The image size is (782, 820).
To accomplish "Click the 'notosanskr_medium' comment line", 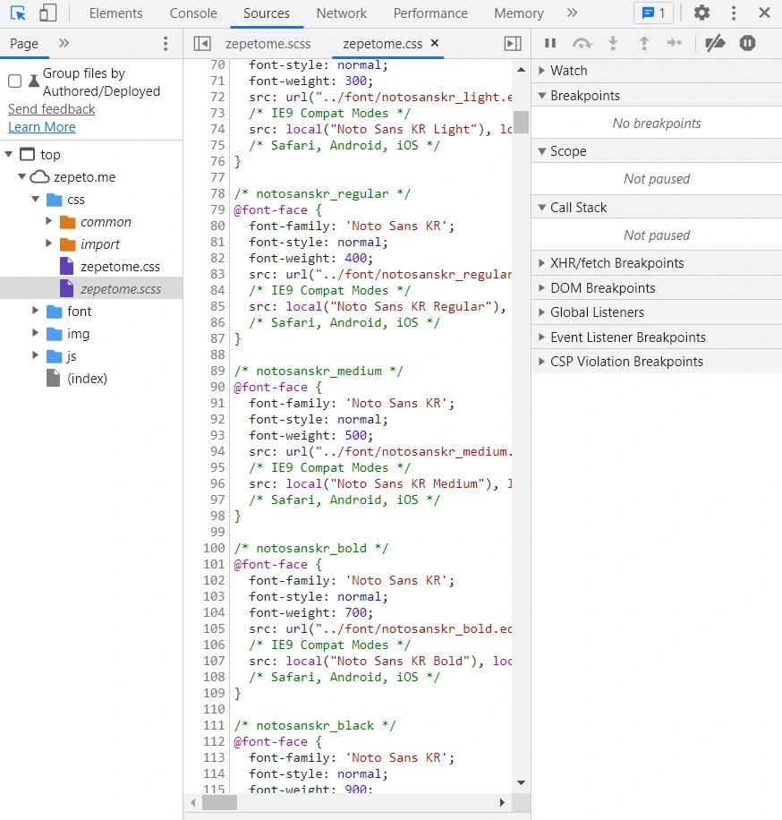I will (x=319, y=371).
